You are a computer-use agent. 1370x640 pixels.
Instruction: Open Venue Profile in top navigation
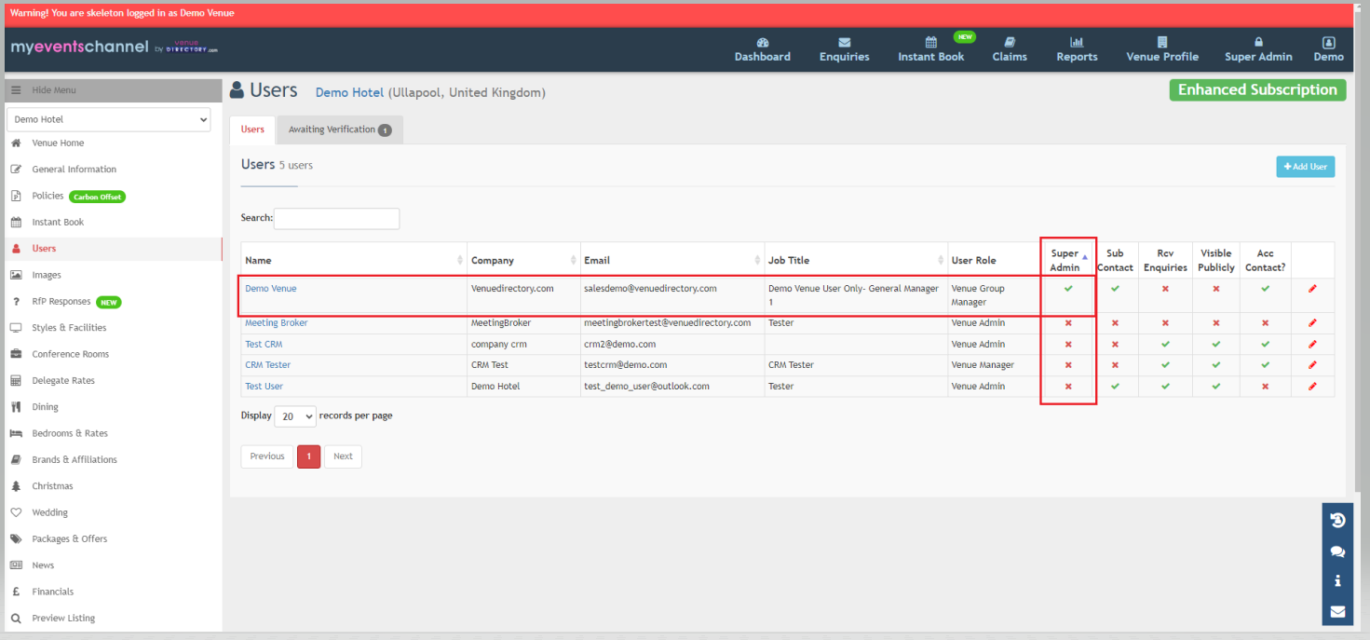pos(1162,49)
